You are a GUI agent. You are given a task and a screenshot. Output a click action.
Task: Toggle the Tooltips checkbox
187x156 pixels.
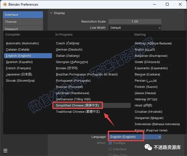tap(110, 143)
